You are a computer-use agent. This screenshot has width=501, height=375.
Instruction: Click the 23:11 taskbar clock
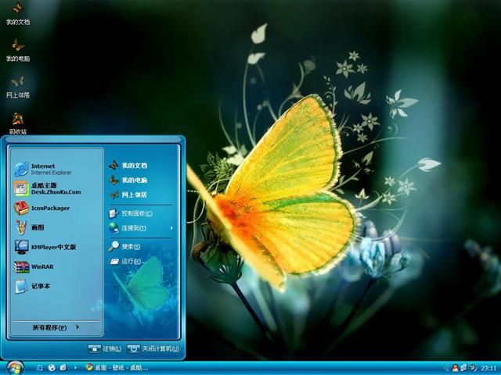point(488,369)
